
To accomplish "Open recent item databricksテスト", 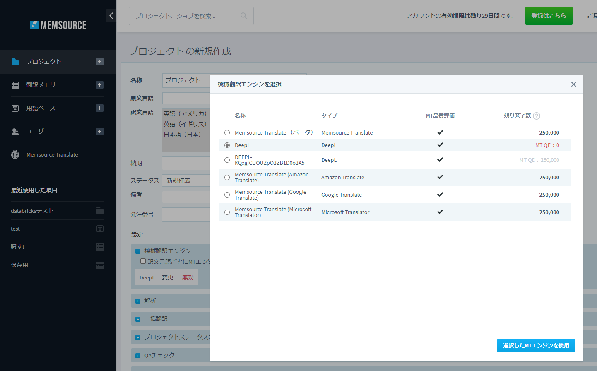I will tap(32, 211).
